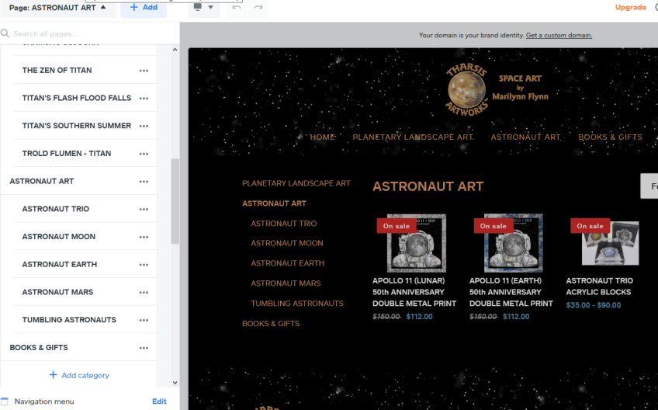
Task: Click Edit next to Navigation menu
Action: [x=159, y=401]
